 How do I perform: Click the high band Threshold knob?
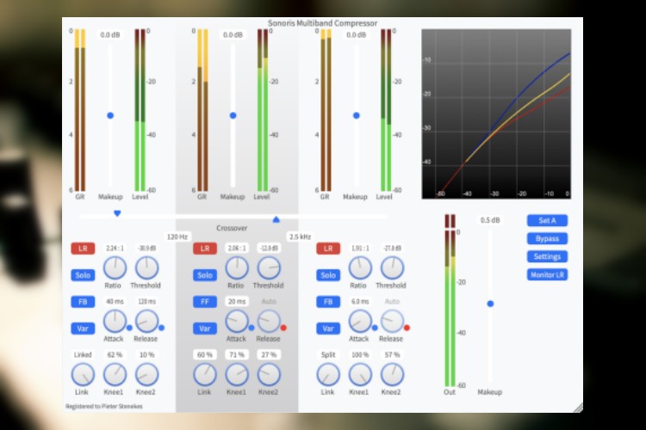[392, 267]
